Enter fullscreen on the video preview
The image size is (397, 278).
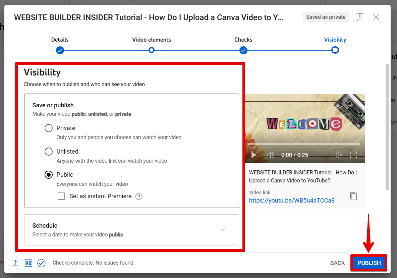coord(353,155)
